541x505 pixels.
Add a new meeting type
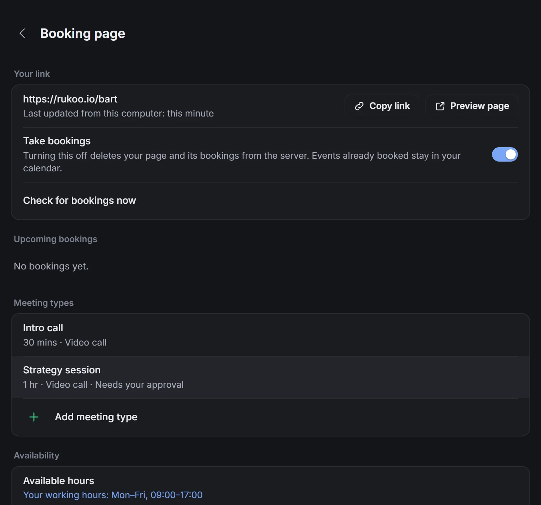coord(270,417)
